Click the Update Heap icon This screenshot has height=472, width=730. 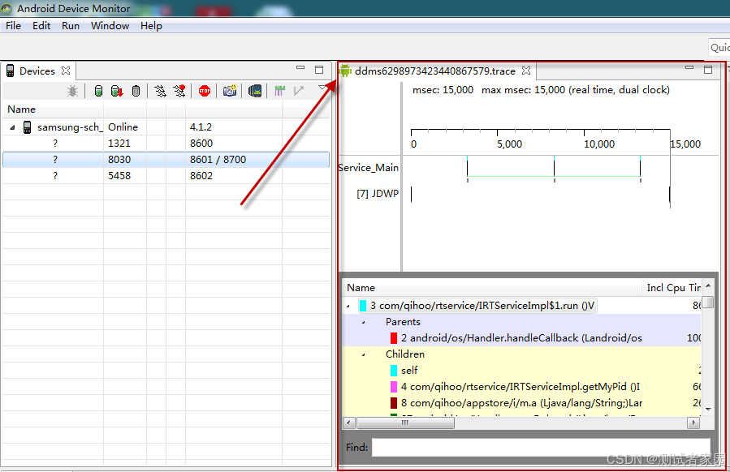pos(98,91)
